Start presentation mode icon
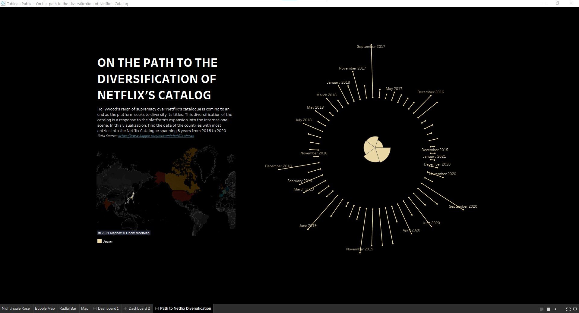This screenshot has width=579, height=313. [575, 309]
